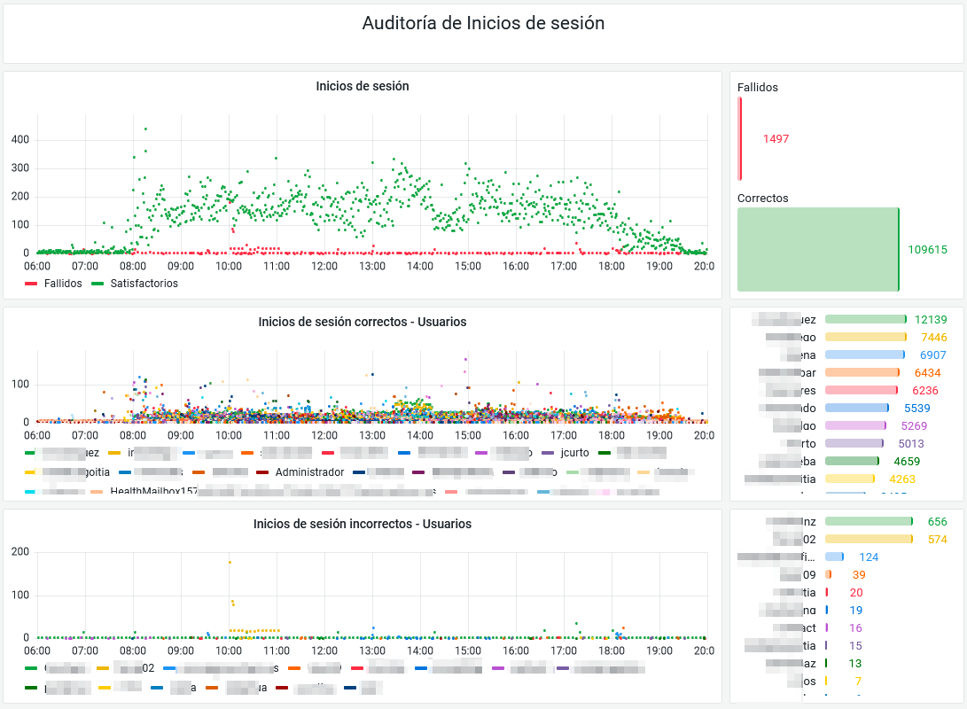
Task: Open 'Inicios de sesión correctos - Usuarios' panel menu
Action: [x=362, y=322]
